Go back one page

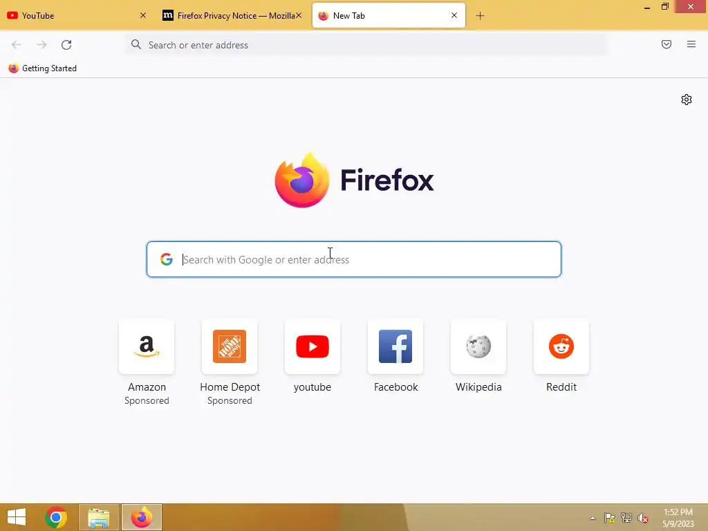(x=17, y=45)
